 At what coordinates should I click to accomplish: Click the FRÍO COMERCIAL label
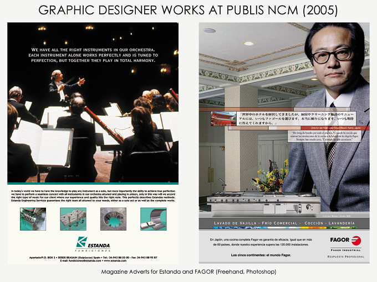click(x=279, y=223)
